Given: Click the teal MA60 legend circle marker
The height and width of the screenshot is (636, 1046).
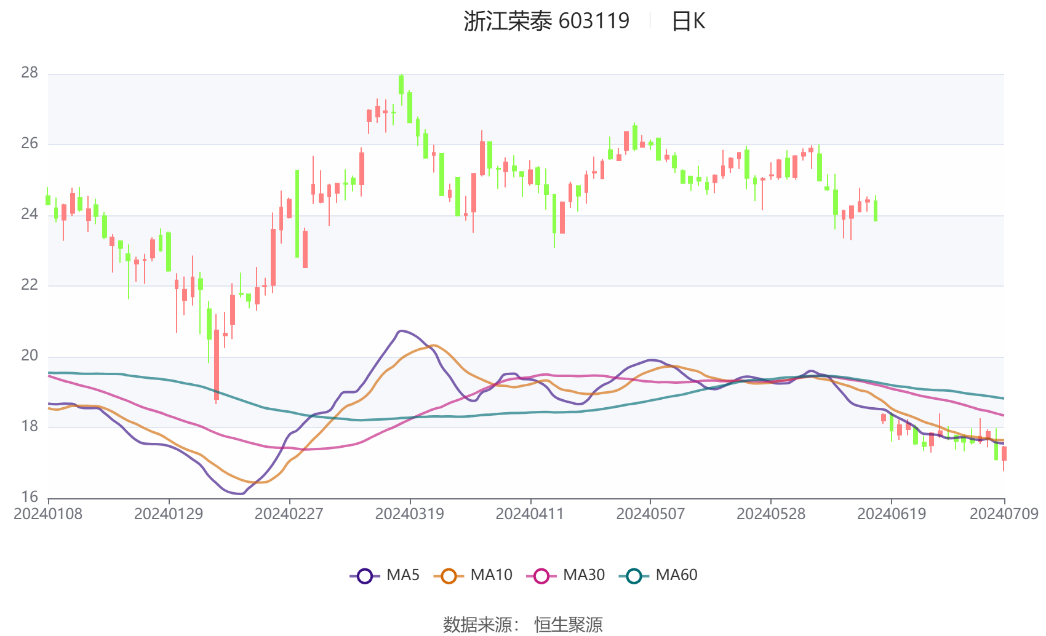Looking at the screenshot, I should pyautogui.click(x=634, y=576).
